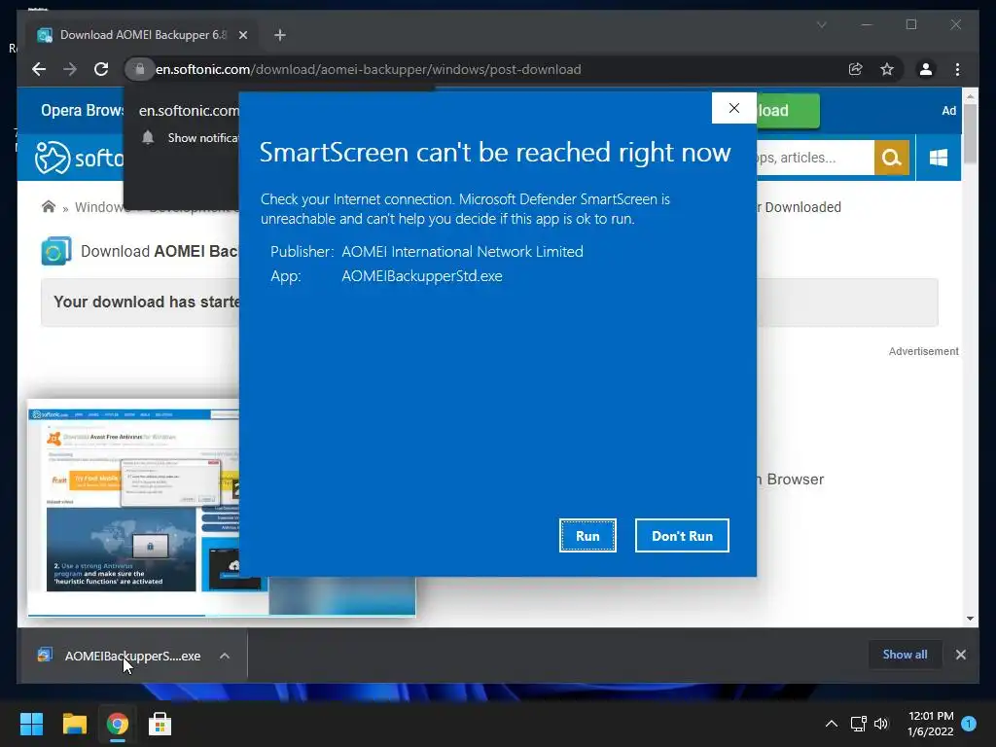This screenshot has height=747, width=996.
Task: Click the volume speaker tray icon
Action: coord(881,724)
